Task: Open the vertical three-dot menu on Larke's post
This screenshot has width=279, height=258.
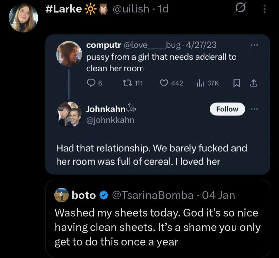Action: tap(264, 10)
